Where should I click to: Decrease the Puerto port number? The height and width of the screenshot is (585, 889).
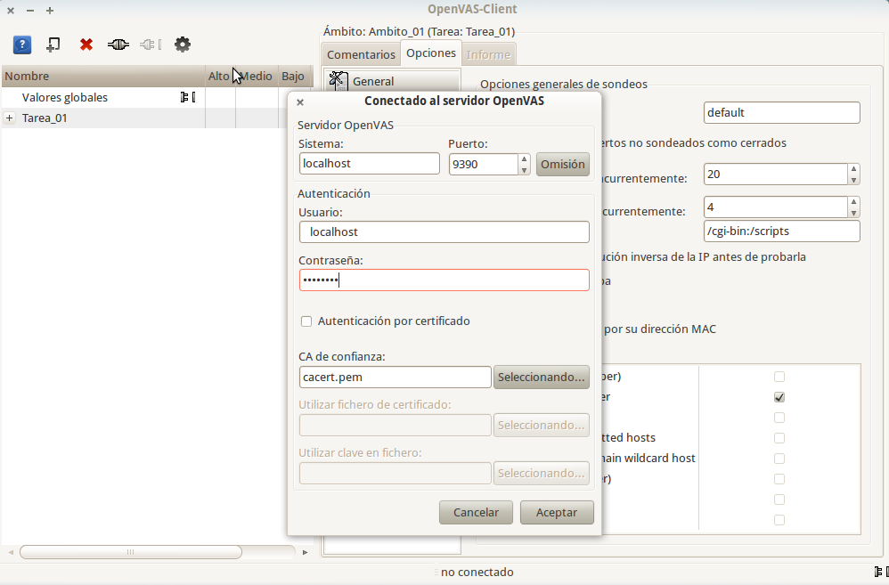click(525, 170)
